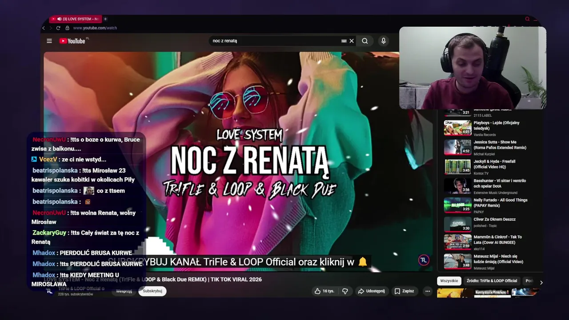The image size is (569, 320).
Task: Open Nelly Furtado All Good Things thumbnail
Action: 457,205
